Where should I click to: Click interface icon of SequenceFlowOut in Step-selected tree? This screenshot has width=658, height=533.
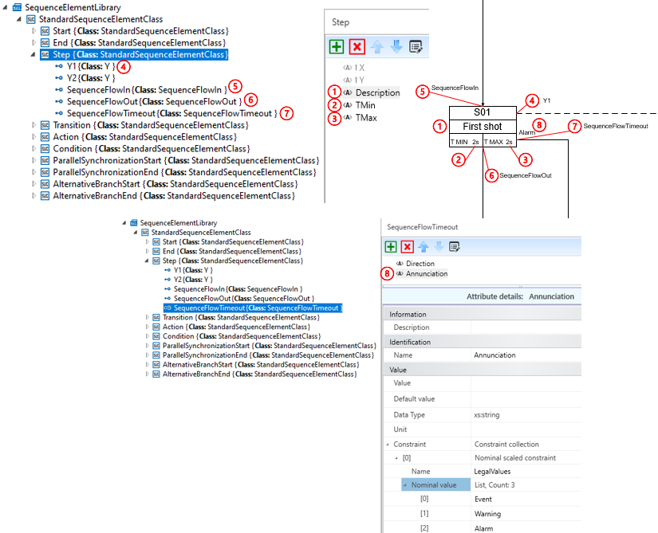click(x=59, y=101)
